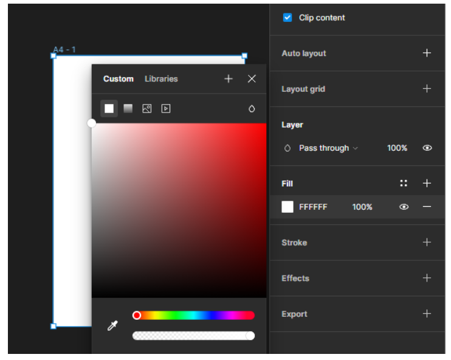Add Auto layout with plus button
Viewport: 451px width, 360px height.
(x=427, y=53)
